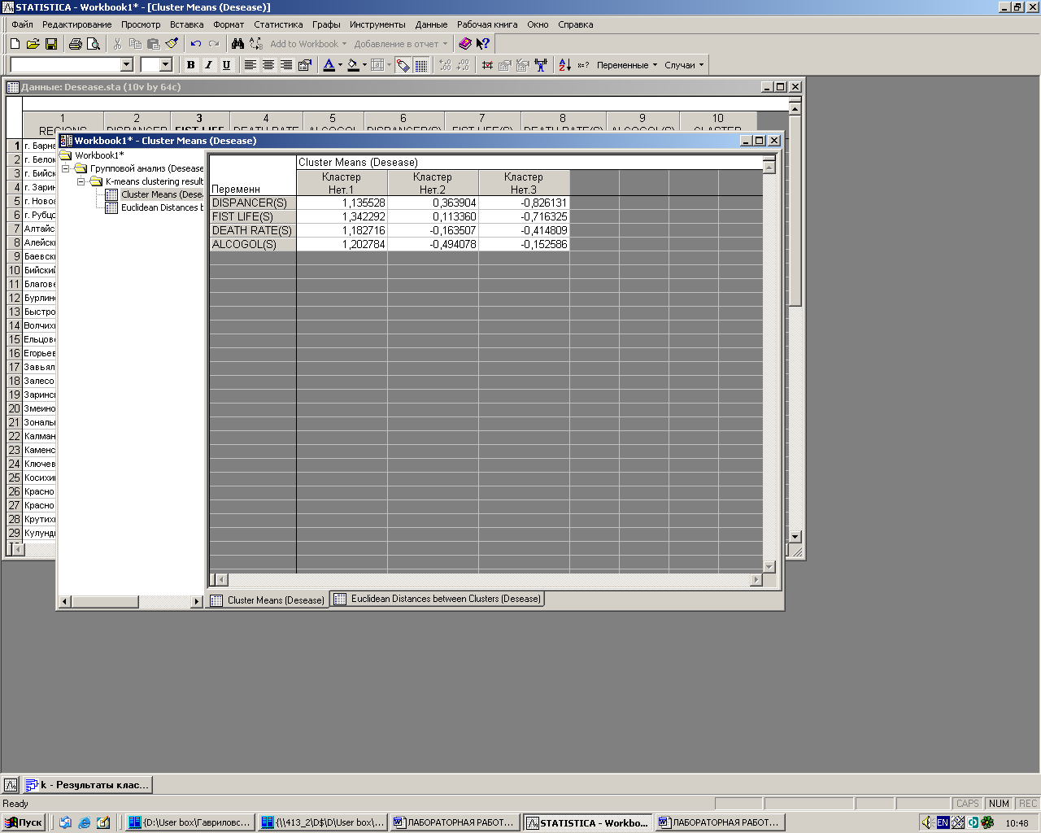
Task: Click the Undo arrow icon
Action: point(196,44)
